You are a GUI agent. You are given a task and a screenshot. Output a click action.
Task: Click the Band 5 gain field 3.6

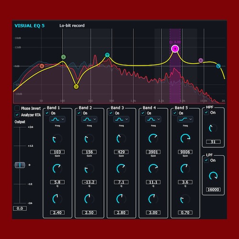(x=185, y=182)
